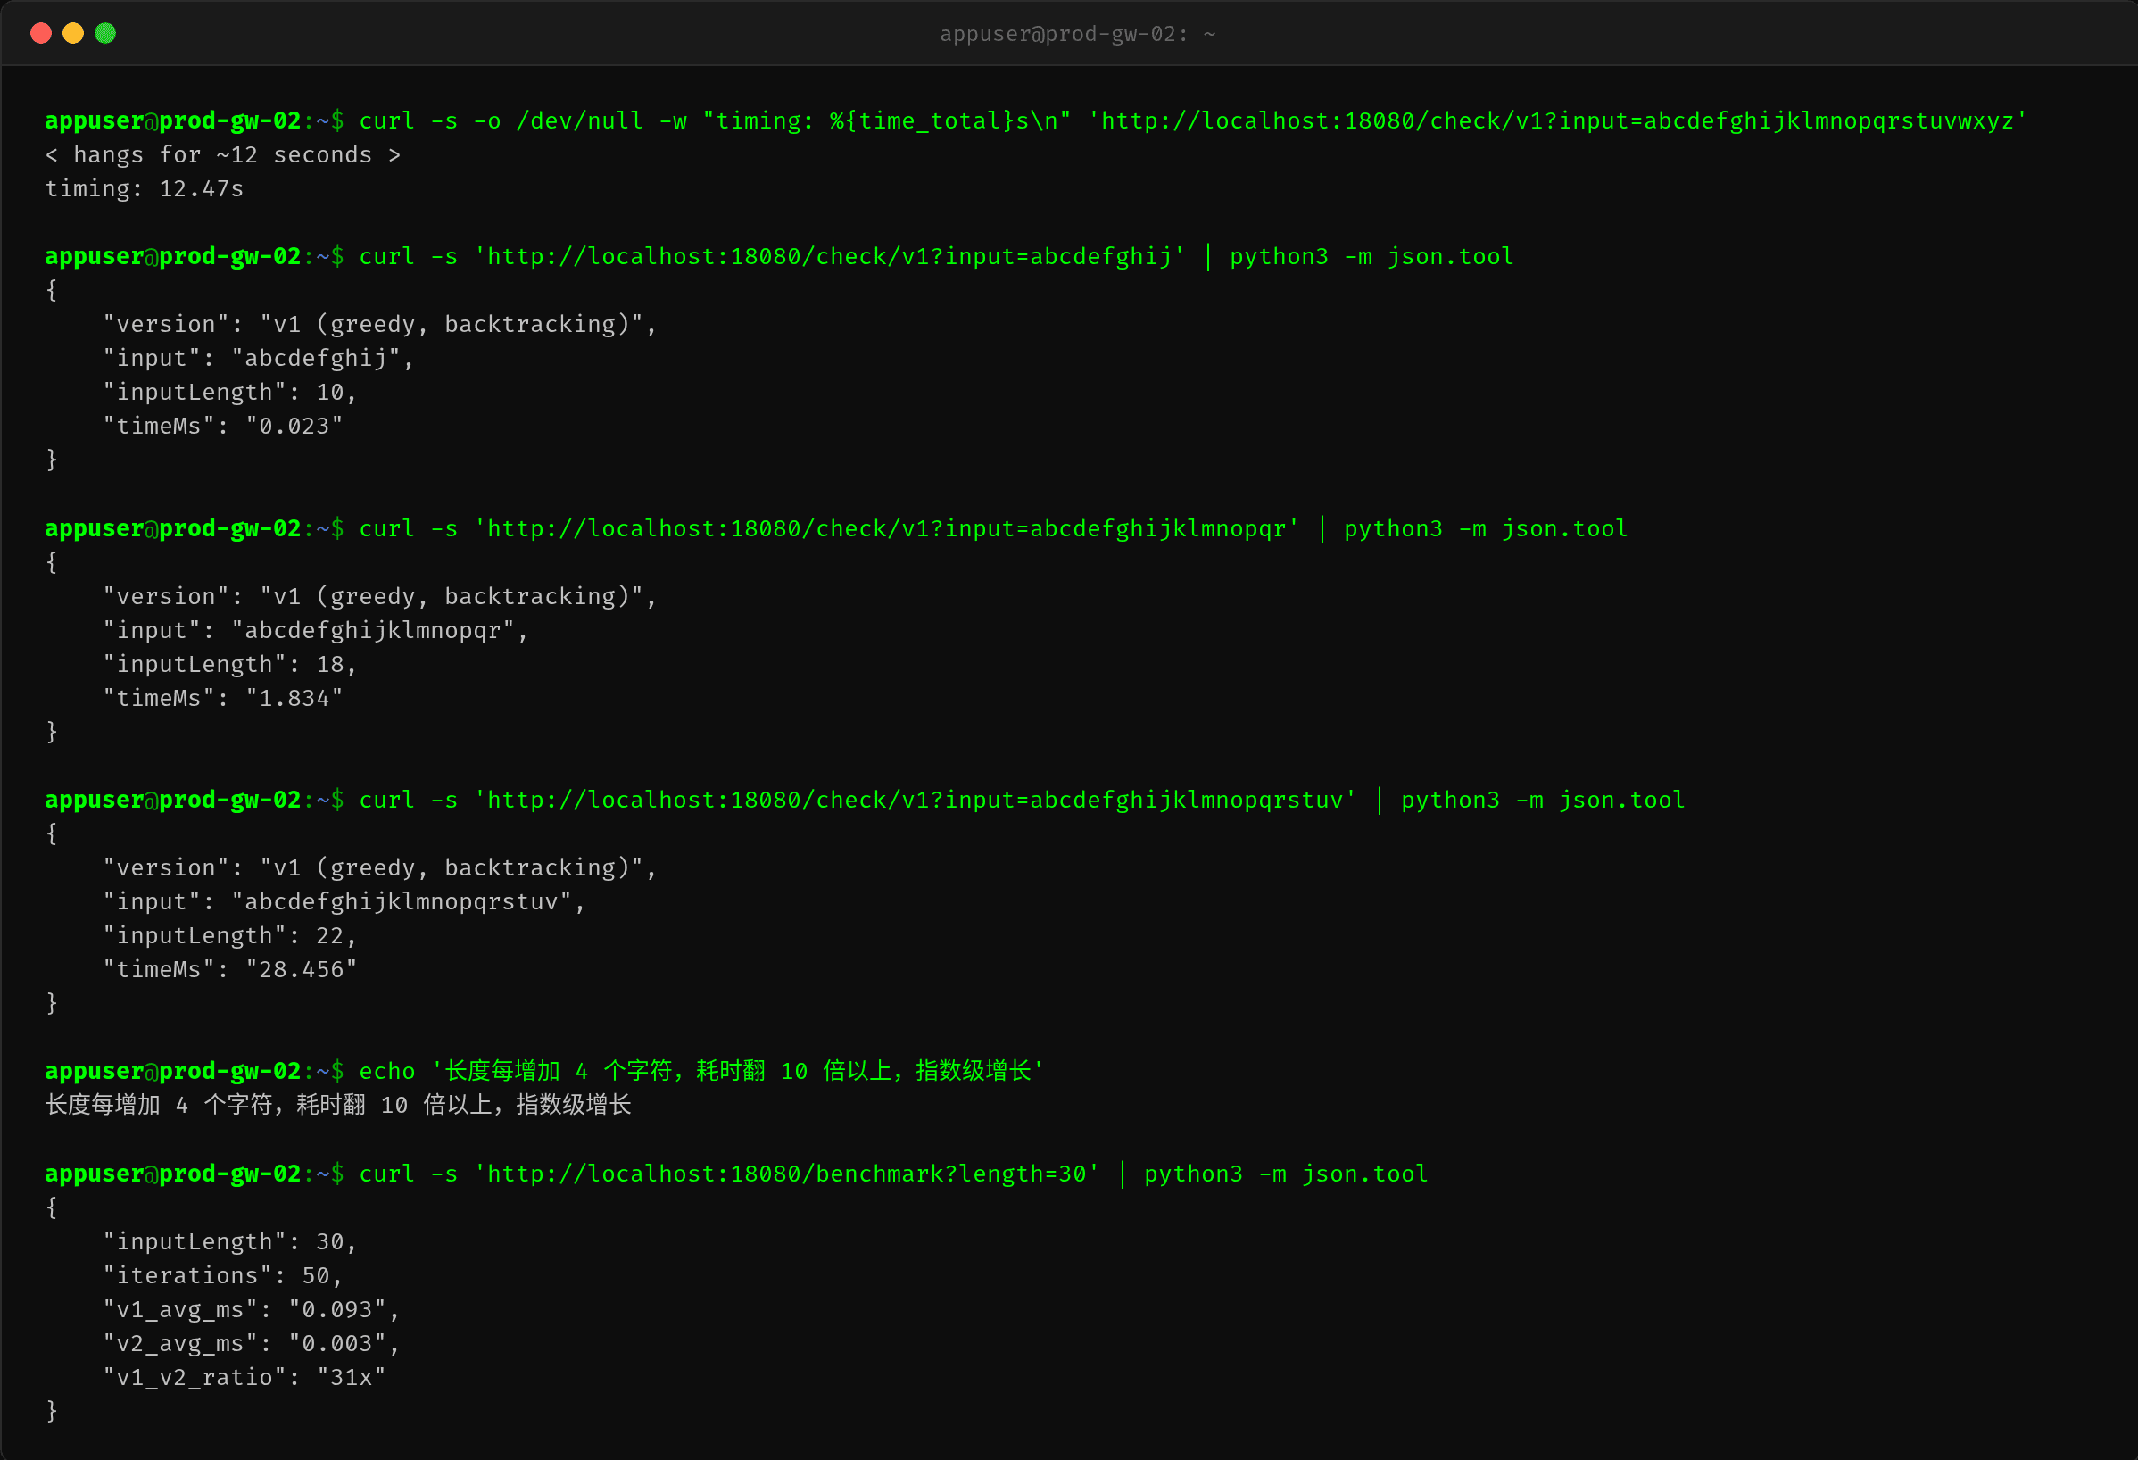The height and width of the screenshot is (1460, 2138).
Task: Click the curl command with input ending 'mnopqr'
Action: pyautogui.click(x=993, y=529)
